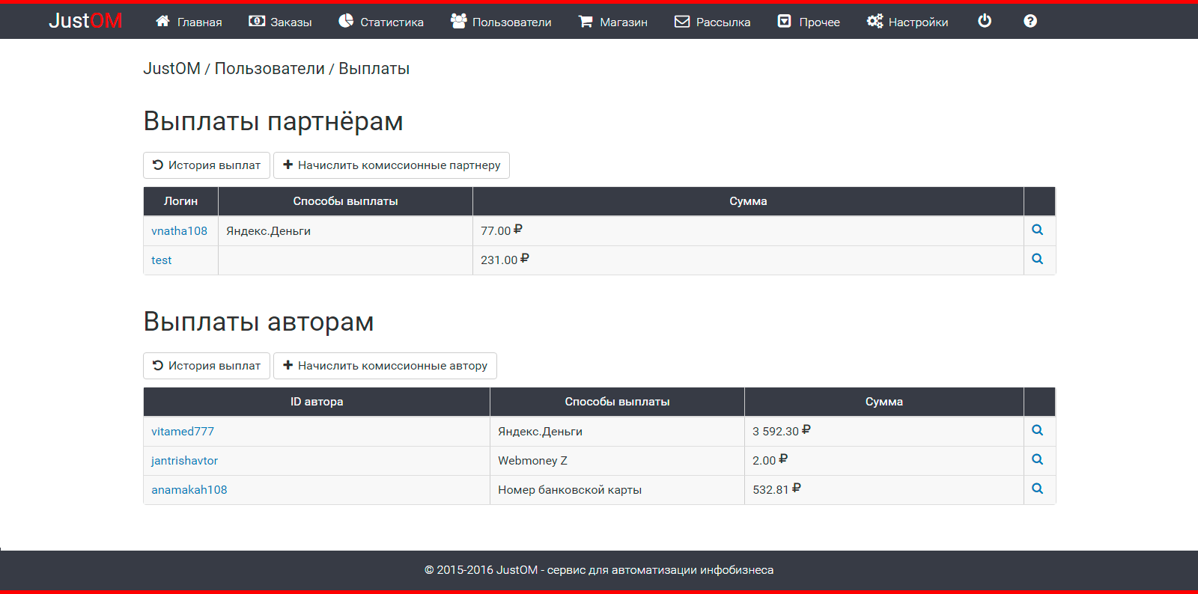Screen dimensions: 1198x594
Task: Click magnifier icon for test partner row
Action: click(1037, 260)
